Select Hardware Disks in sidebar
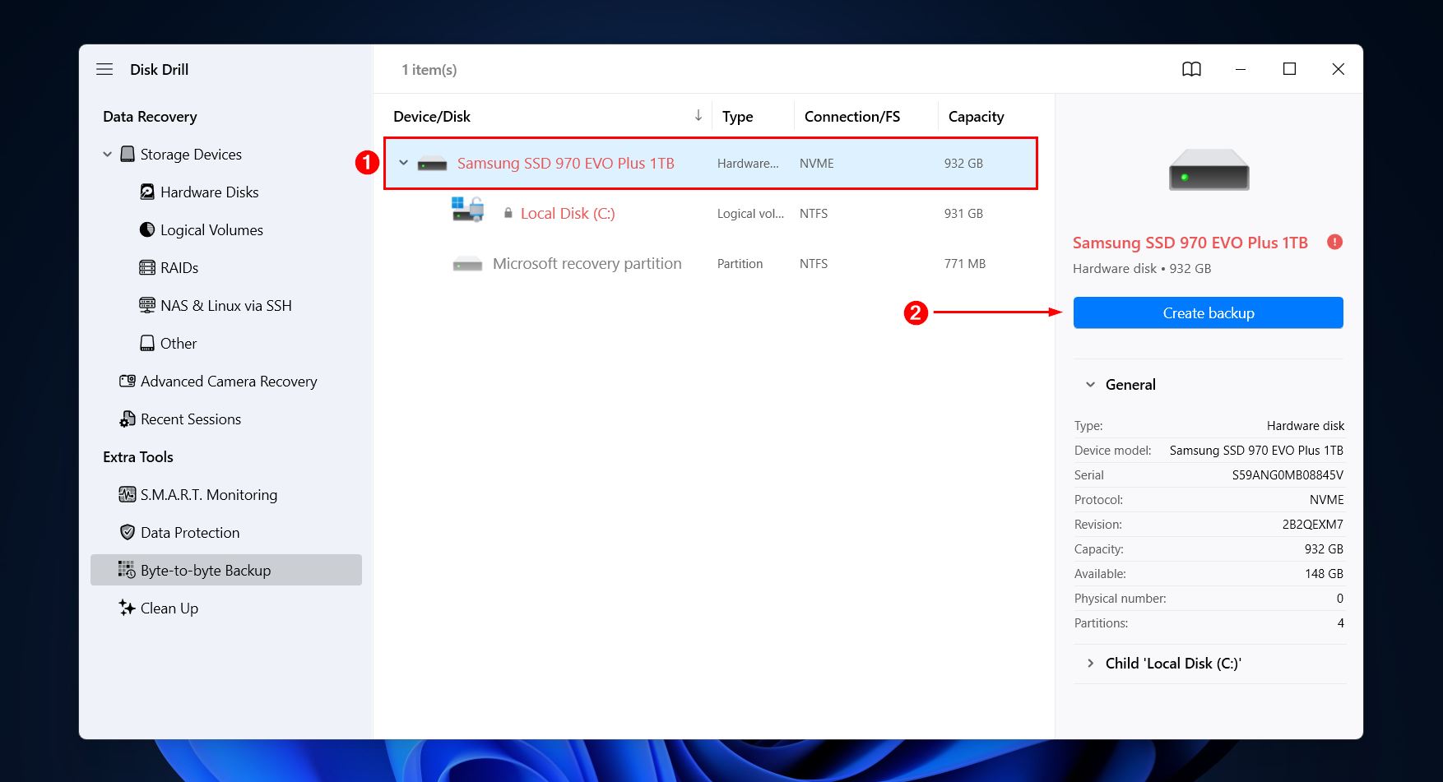 click(209, 192)
